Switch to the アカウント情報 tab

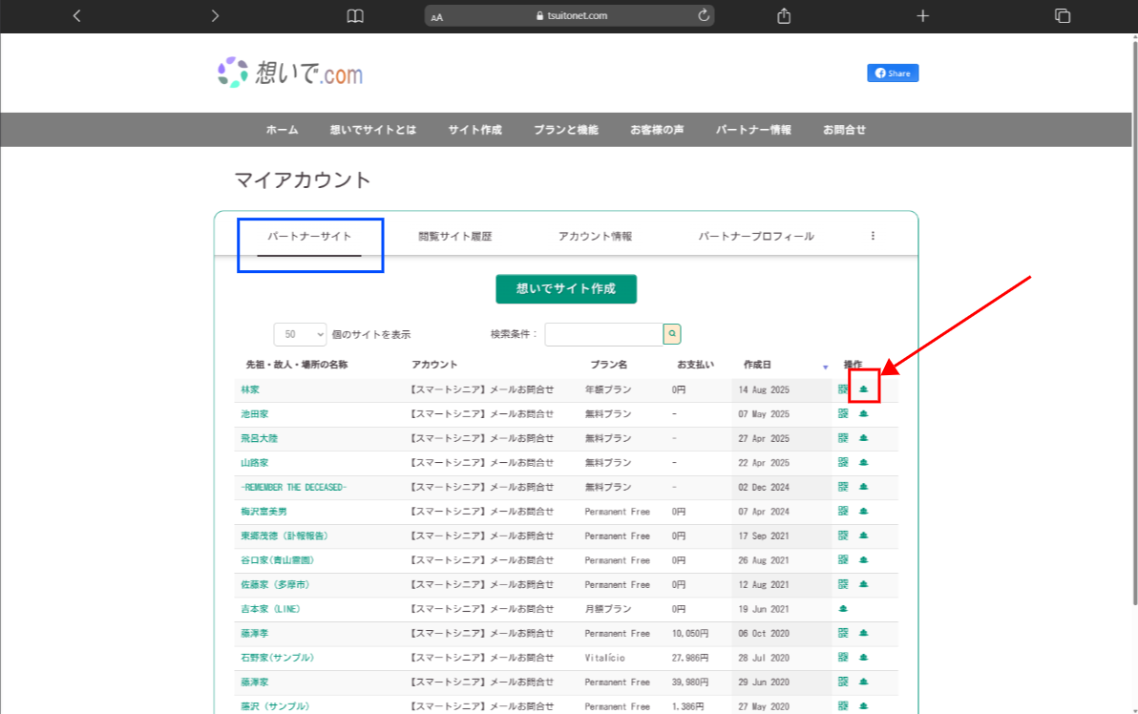tap(595, 236)
